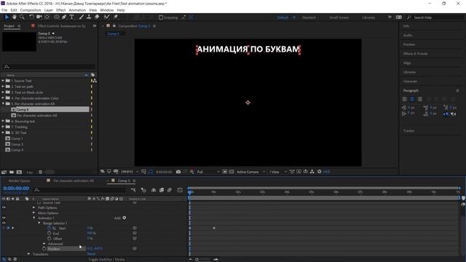The image size is (466, 262).
Task: Collapse the Animator 1 group
Action: click(34, 218)
